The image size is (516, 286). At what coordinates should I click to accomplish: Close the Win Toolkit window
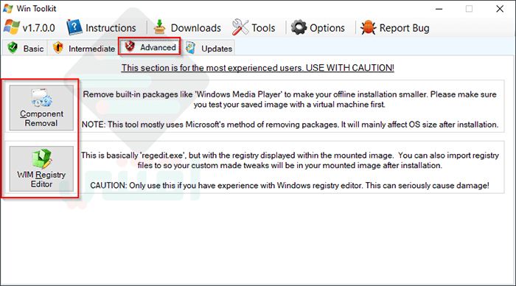(500, 9)
